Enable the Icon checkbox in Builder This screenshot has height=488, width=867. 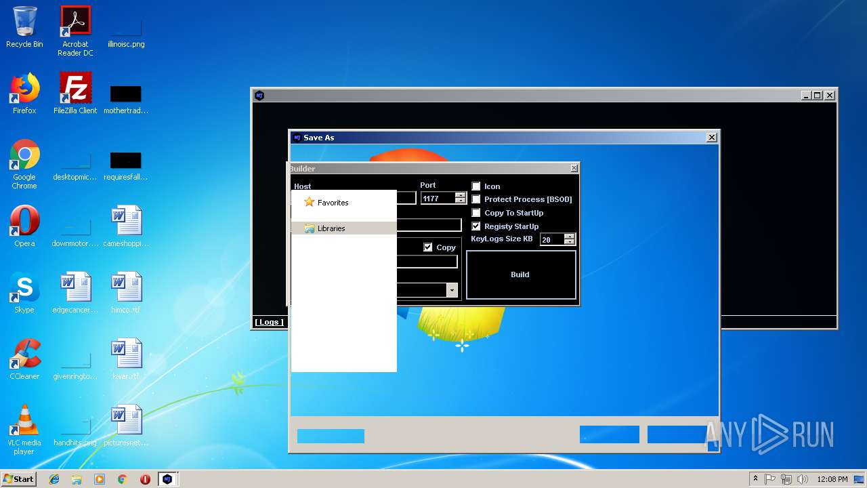point(476,186)
